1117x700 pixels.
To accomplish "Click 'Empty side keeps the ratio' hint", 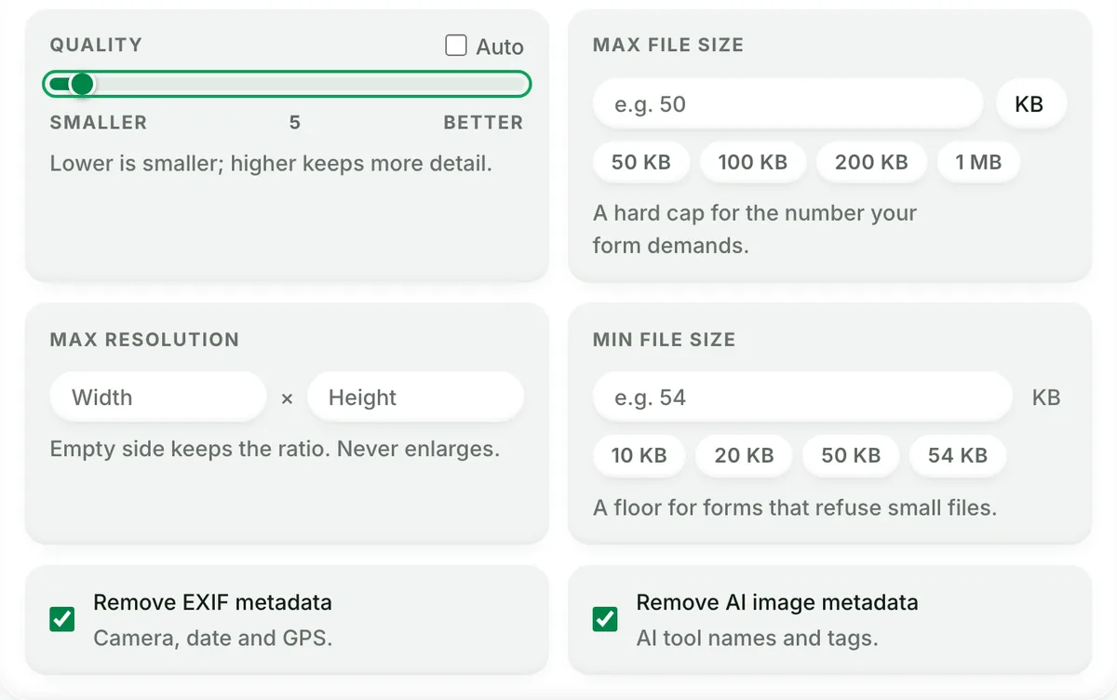I will (275, 449).
